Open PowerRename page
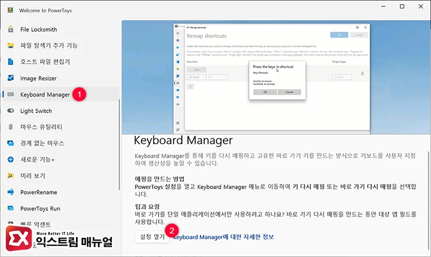Viewport: 431px width, 257px height. (61, 192)
